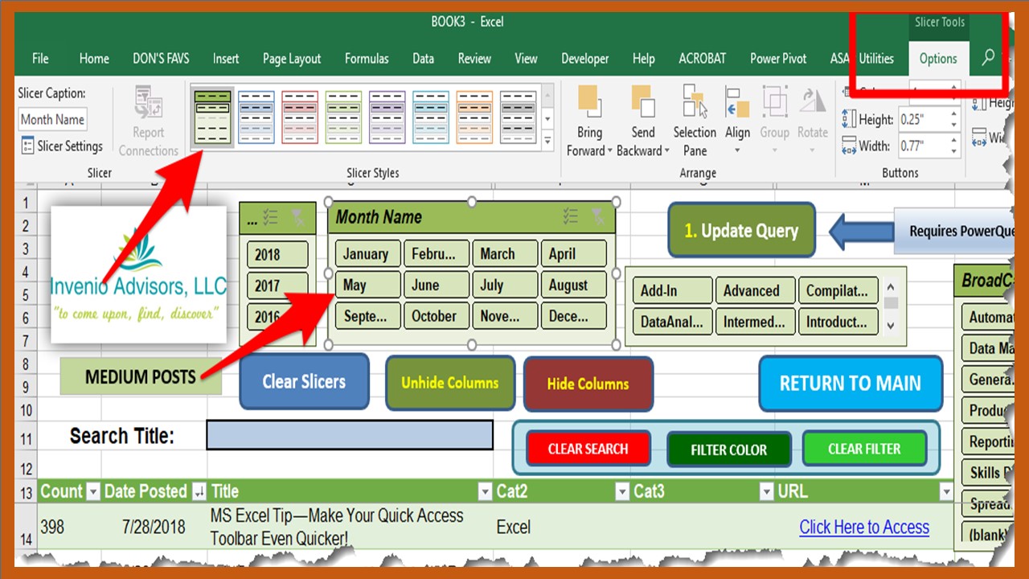Clear filter icon on the year slicer

point(297,216)
